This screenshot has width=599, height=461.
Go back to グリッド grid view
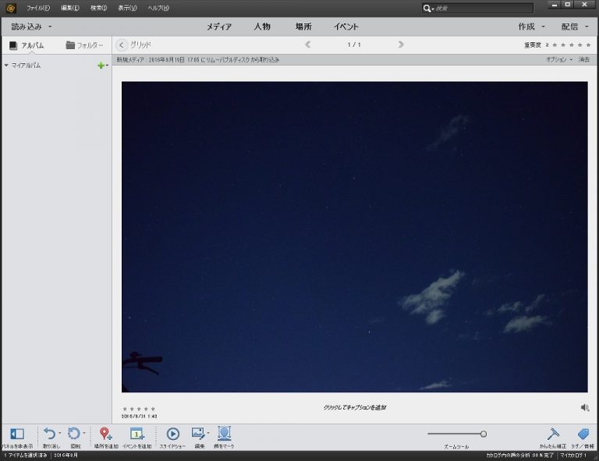pyautogui.click(x=122, y=45)
